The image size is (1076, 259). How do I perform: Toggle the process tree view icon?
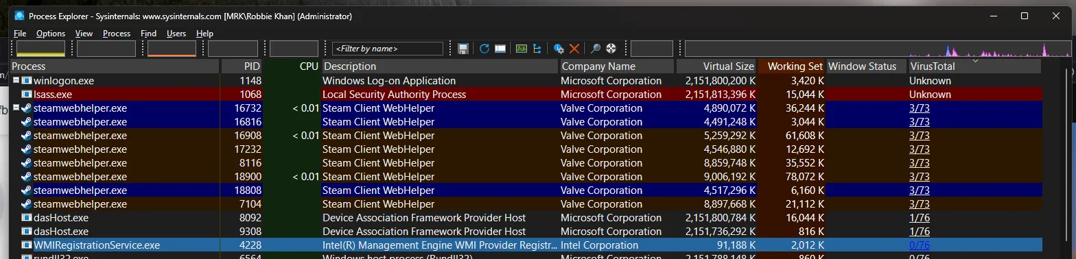pos(537,49)
